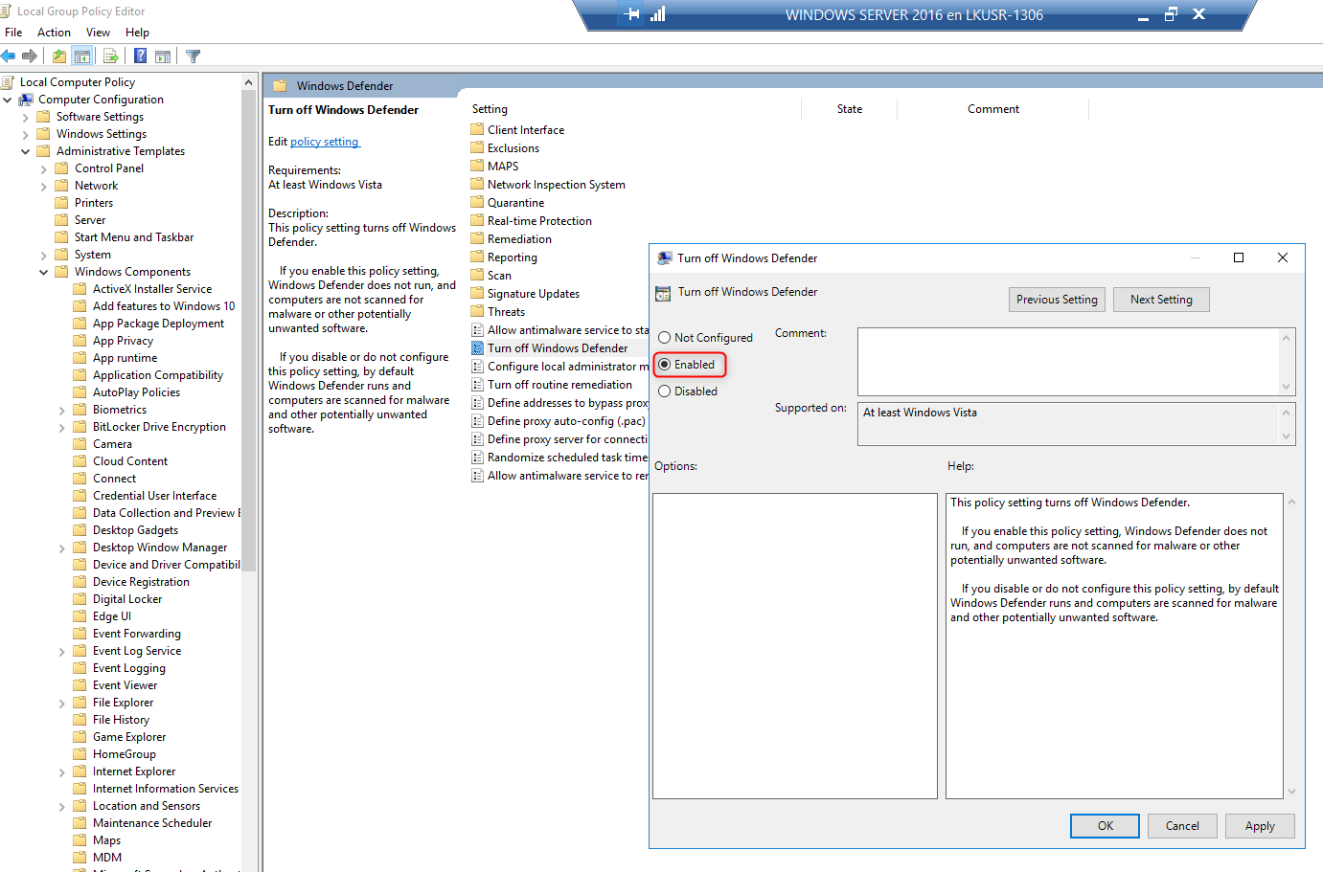Collapse the Computer Configuration node
This screenshot has height=872, width=1323.
[8, 100]
